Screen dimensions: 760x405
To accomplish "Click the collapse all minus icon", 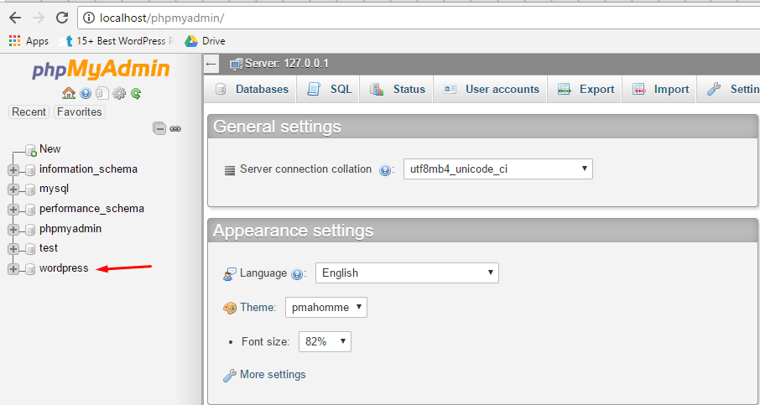I will tap(159, 128).
